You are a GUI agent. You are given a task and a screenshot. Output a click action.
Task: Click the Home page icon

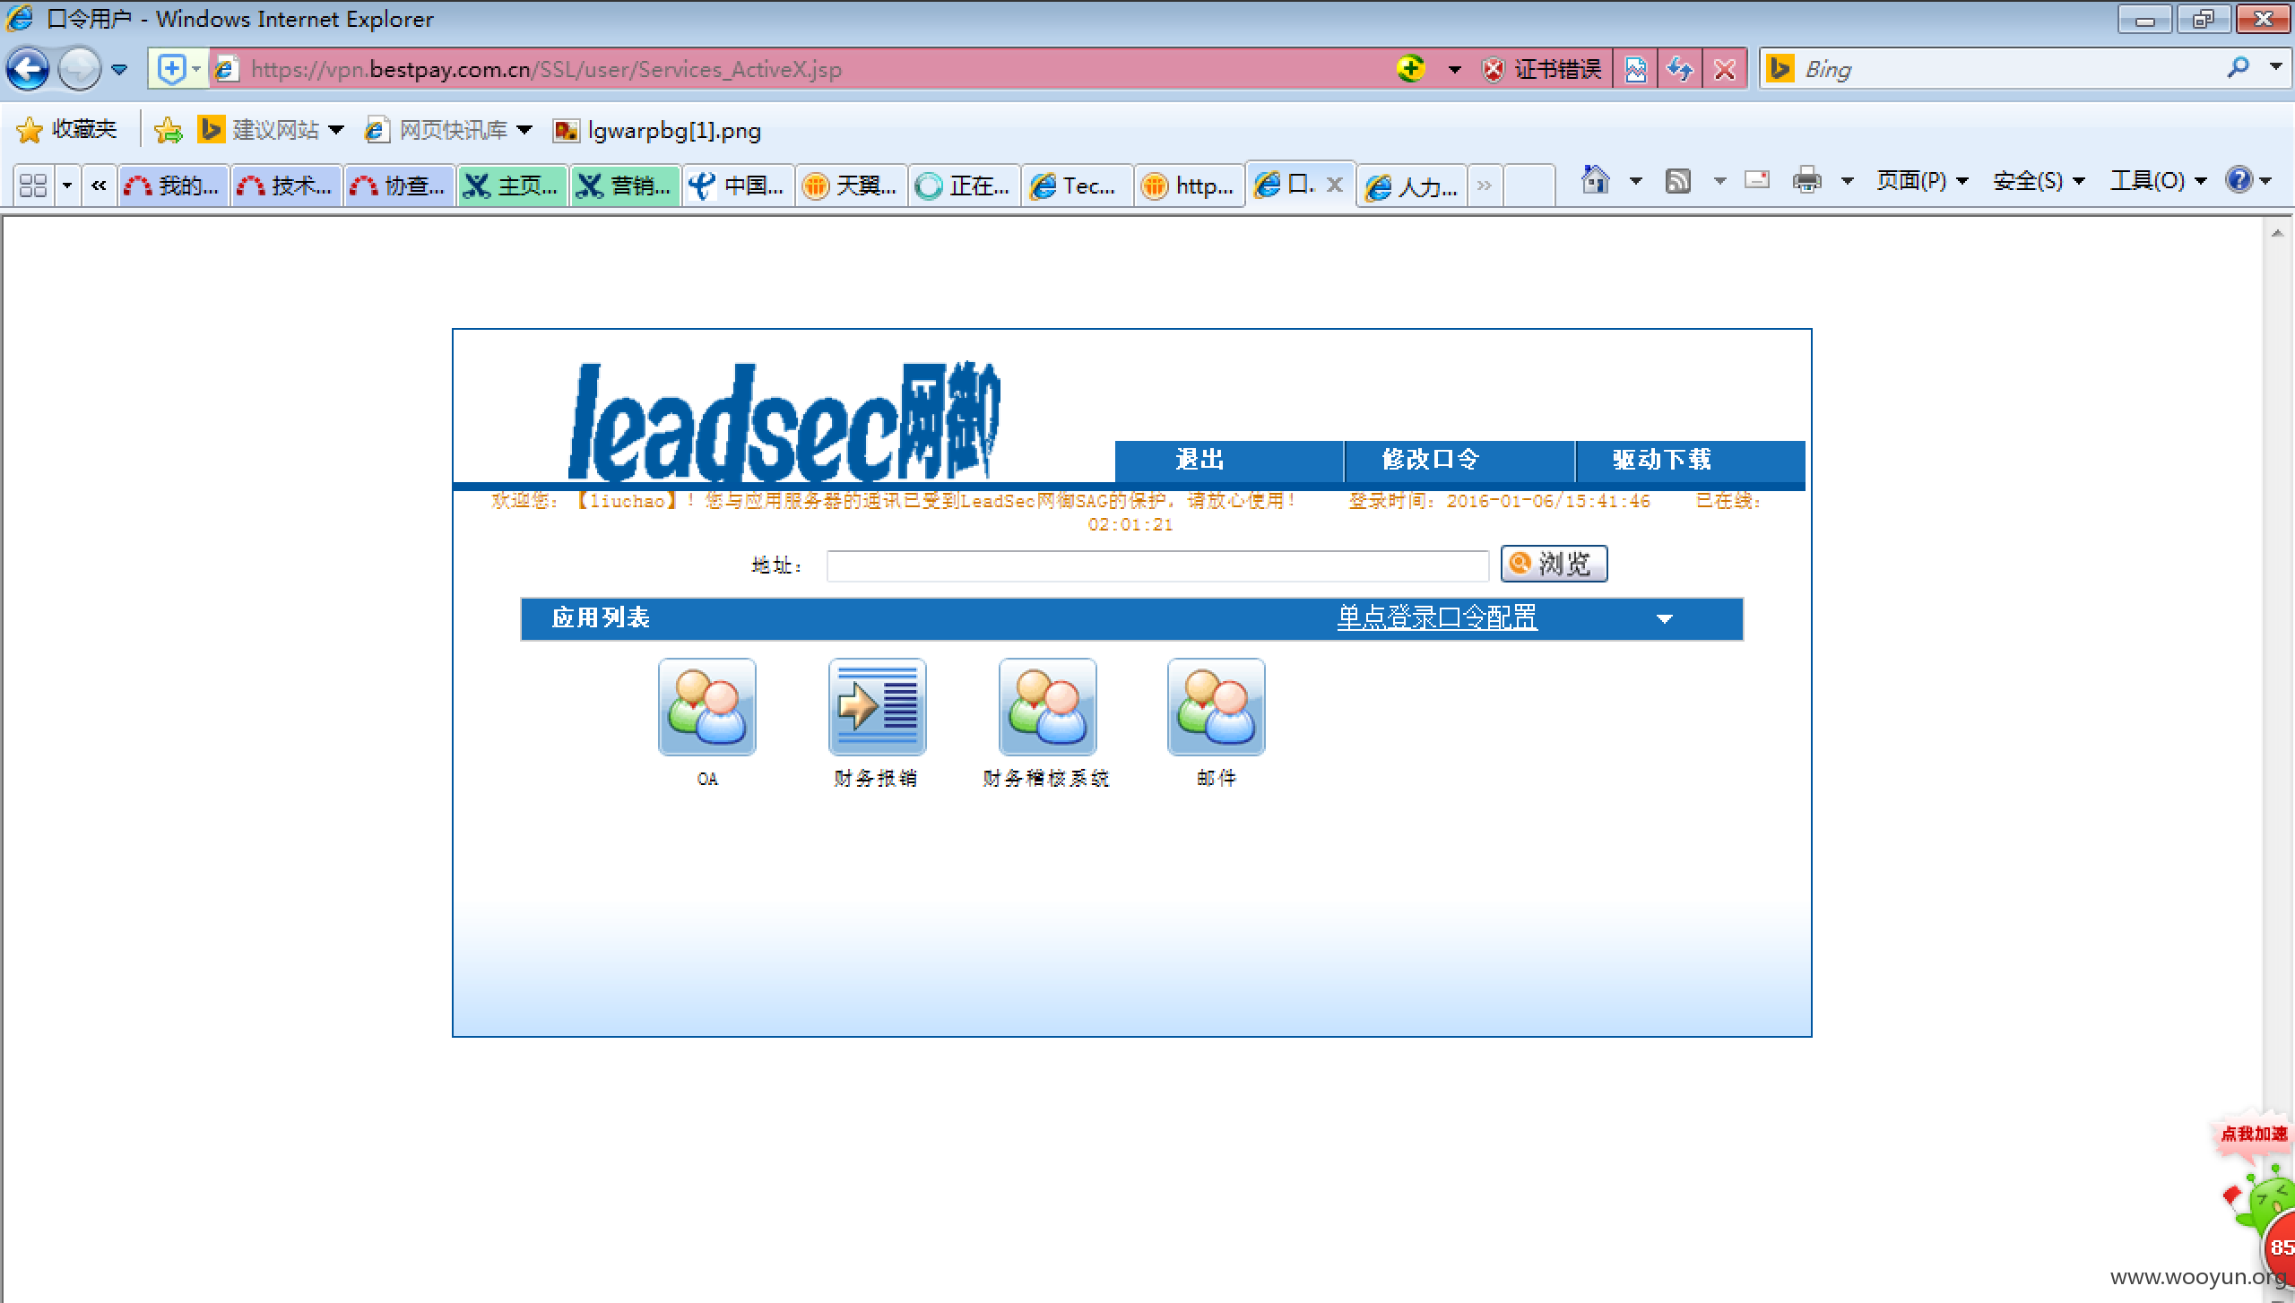point(1595,180)
